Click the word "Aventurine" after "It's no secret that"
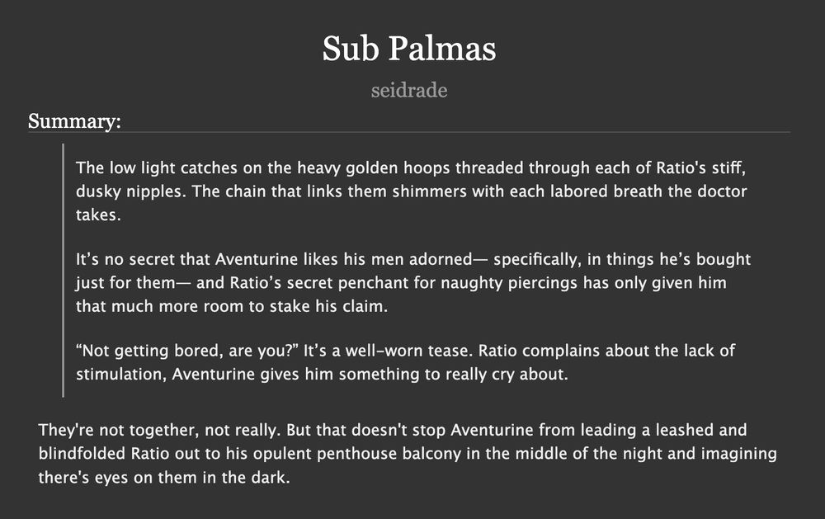The image size is (825, 519). 257,259
